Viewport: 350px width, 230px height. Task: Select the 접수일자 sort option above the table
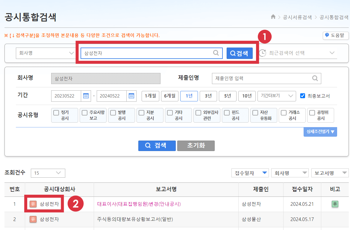click(x=250, y=173)
